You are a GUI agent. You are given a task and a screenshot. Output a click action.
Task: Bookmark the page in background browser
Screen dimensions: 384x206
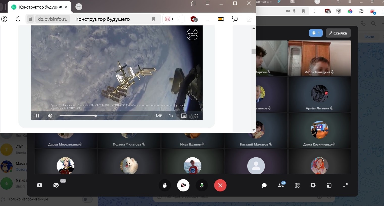pos(304,11)
